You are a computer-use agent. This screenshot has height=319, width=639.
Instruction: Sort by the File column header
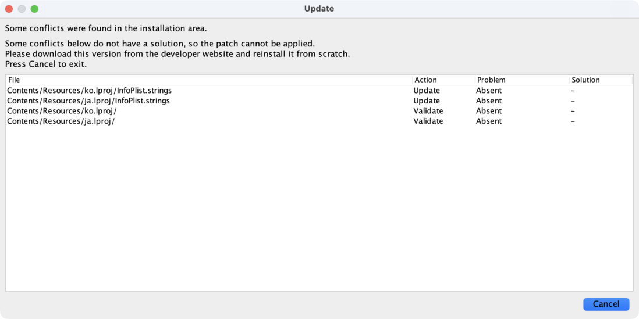tap(14, 80)
